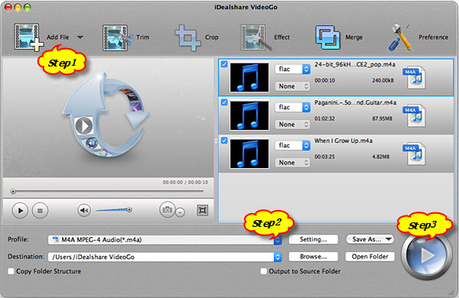Screen dimensions: 459x298
Task: Select thumbnail of Paganini Guitar.m4a
Action: 249,115
